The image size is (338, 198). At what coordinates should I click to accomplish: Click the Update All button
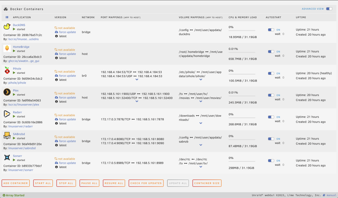(x=178, y=183)
